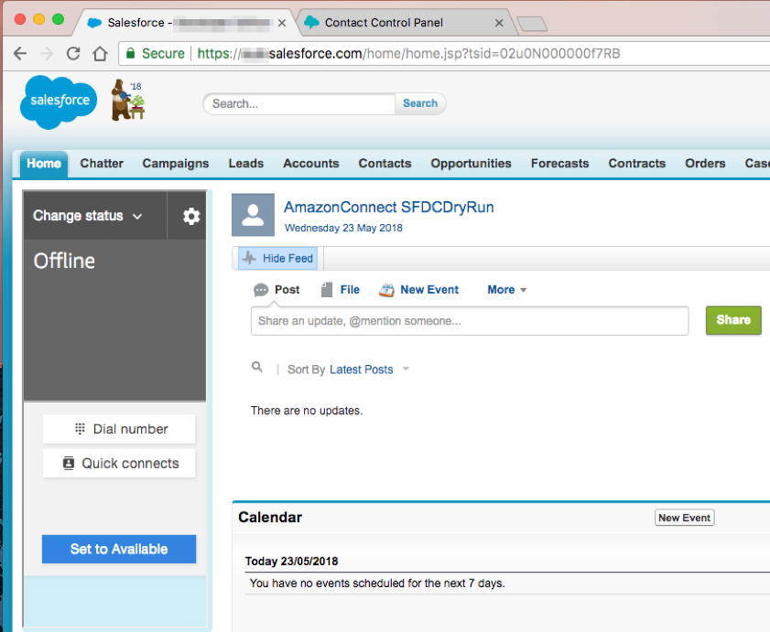Select the File publisher action
The height and width of the screenshot is (632, 770).
[x=341, y=290]
